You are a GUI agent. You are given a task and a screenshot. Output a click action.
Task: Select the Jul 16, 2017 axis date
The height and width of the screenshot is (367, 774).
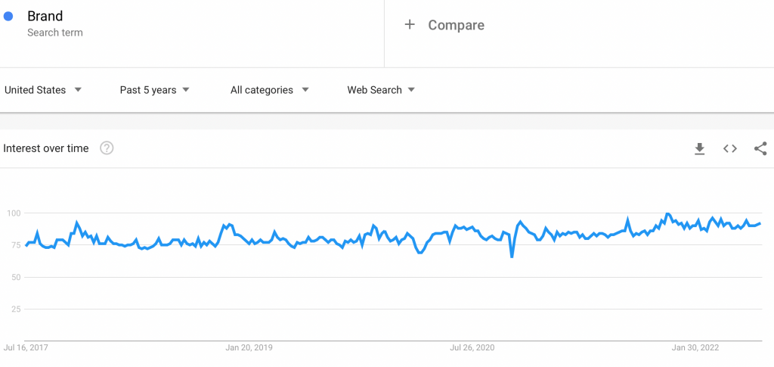point(26,348)
